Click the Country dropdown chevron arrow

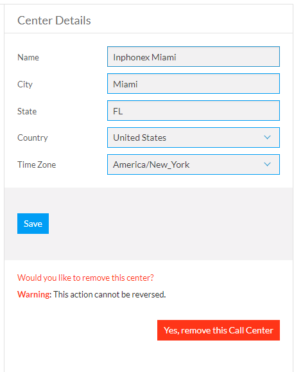[x=267, y=137]
